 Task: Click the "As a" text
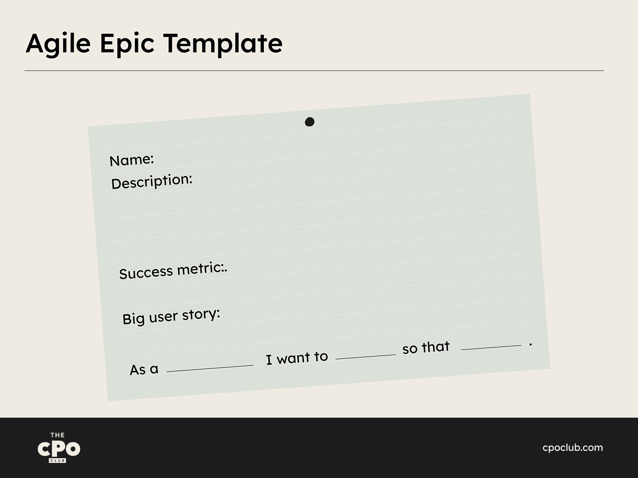pos(144,369)
